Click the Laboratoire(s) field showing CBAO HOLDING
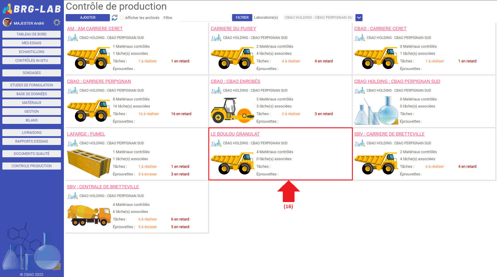Viewport: 497px width, 277px height. pos(319,18)
